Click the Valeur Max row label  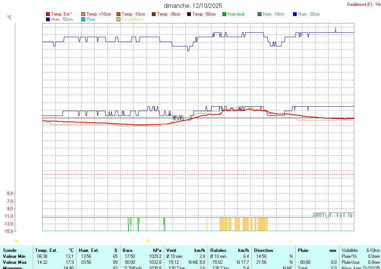point(15,262)
